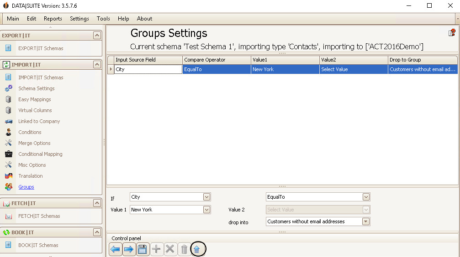Collapse the EXPORT|IT section
This screenshot has height=257, width=460.
pyautogui.click(x=97, y=36)
